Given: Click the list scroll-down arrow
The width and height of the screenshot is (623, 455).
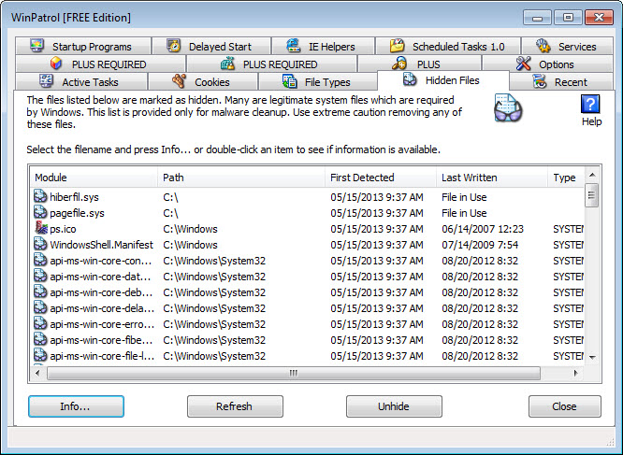Looking at the screenshot, I should 592,357.
